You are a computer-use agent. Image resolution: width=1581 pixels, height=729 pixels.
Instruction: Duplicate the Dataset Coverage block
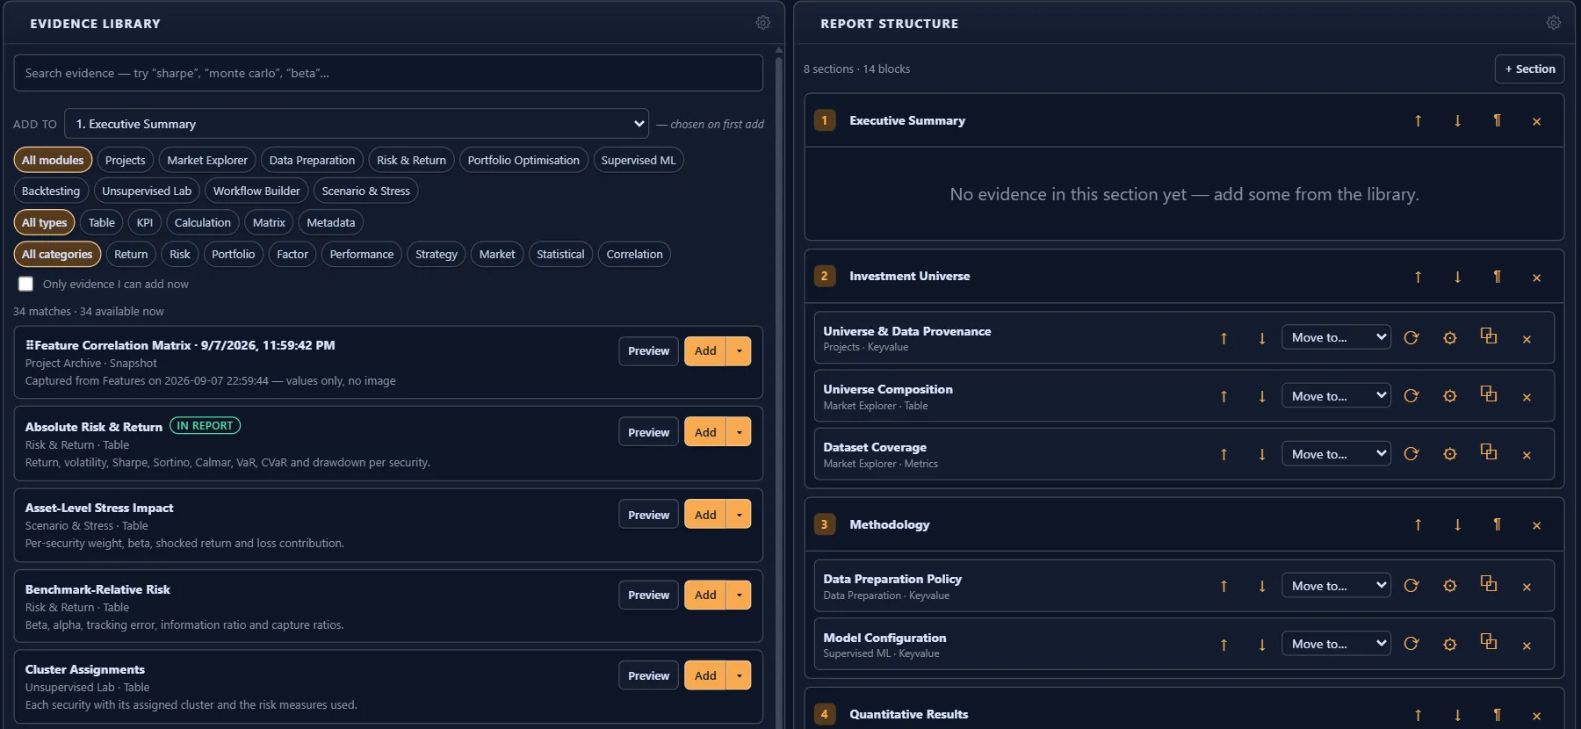point(1489,454)
